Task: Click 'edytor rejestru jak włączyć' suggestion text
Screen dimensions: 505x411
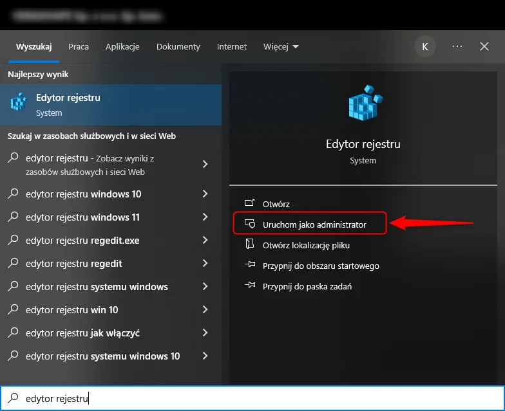Action: [82, 333]
